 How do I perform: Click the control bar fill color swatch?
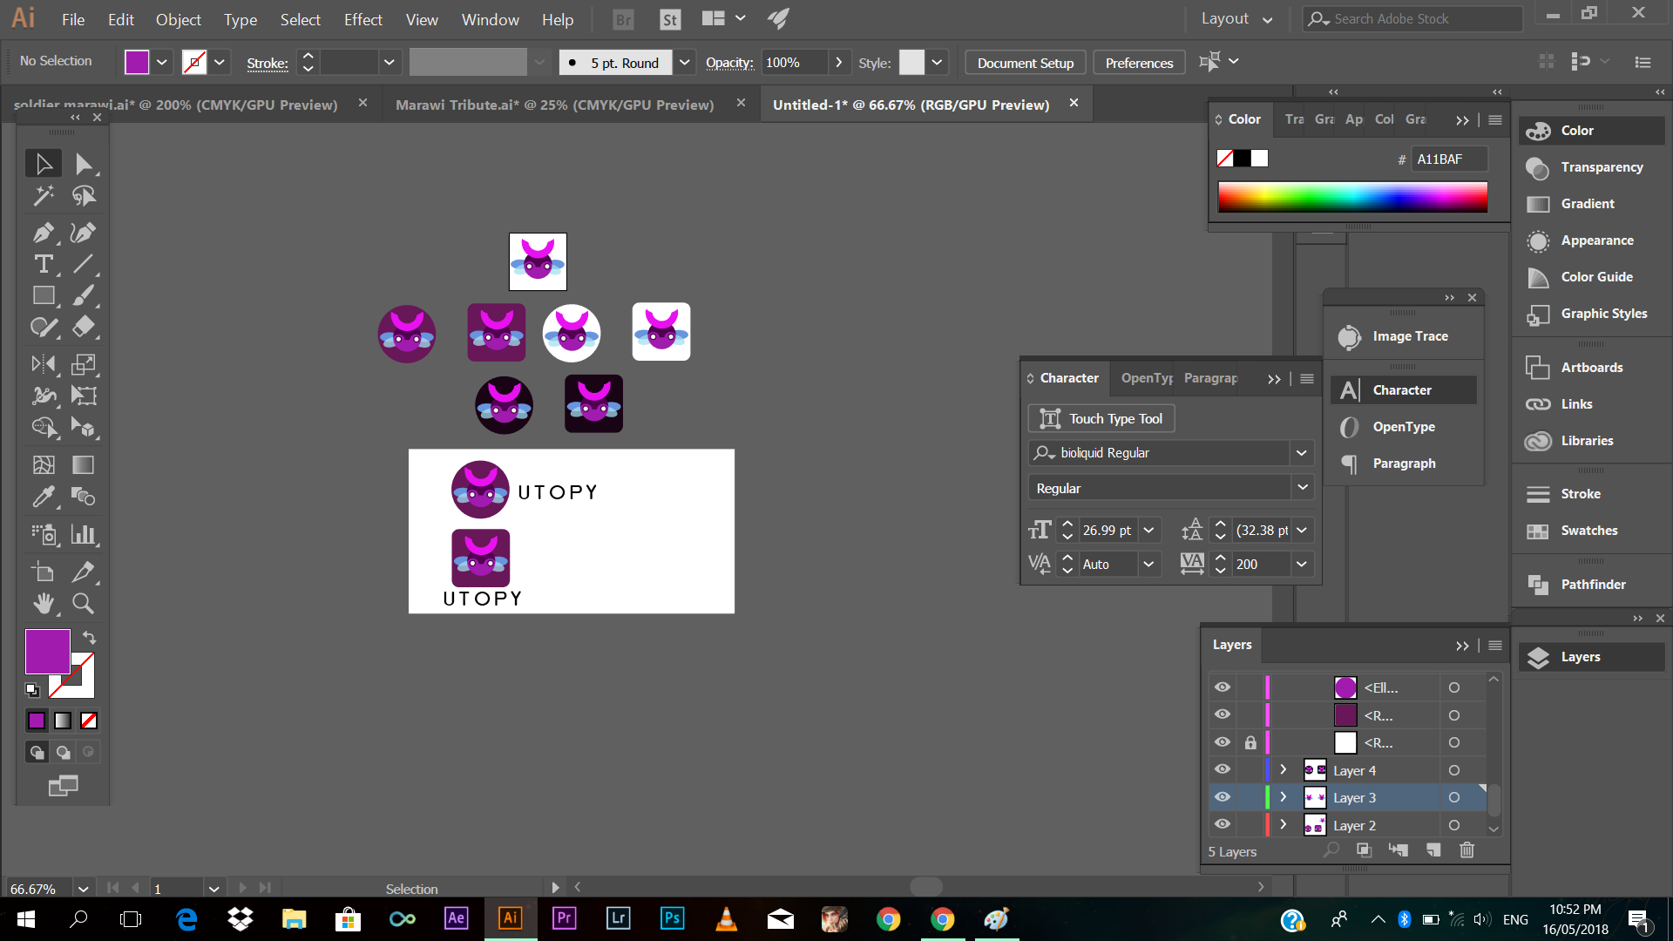(x=137, y=63)
